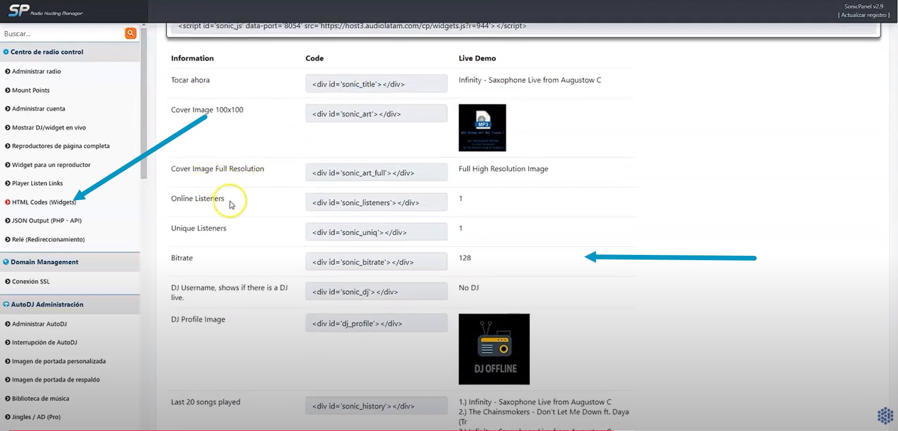Screen dimensions: 898x431
Task: Open JSON Output (PHP - API)
Action: pyautogui.click(x=47, y=220)
